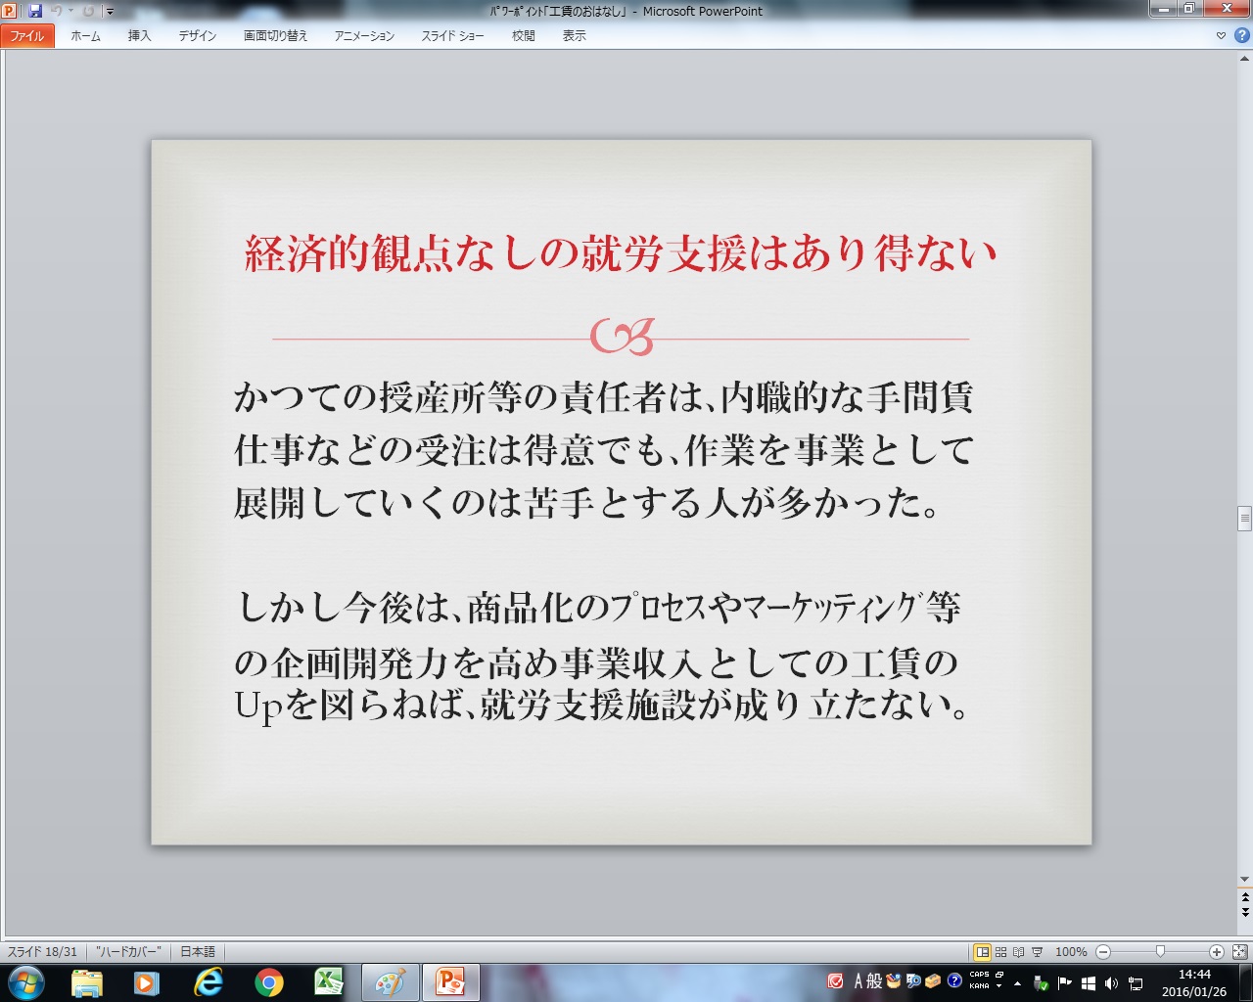
Task: Click スライド 18/31 in status bar
Action: tap(42, 951)
